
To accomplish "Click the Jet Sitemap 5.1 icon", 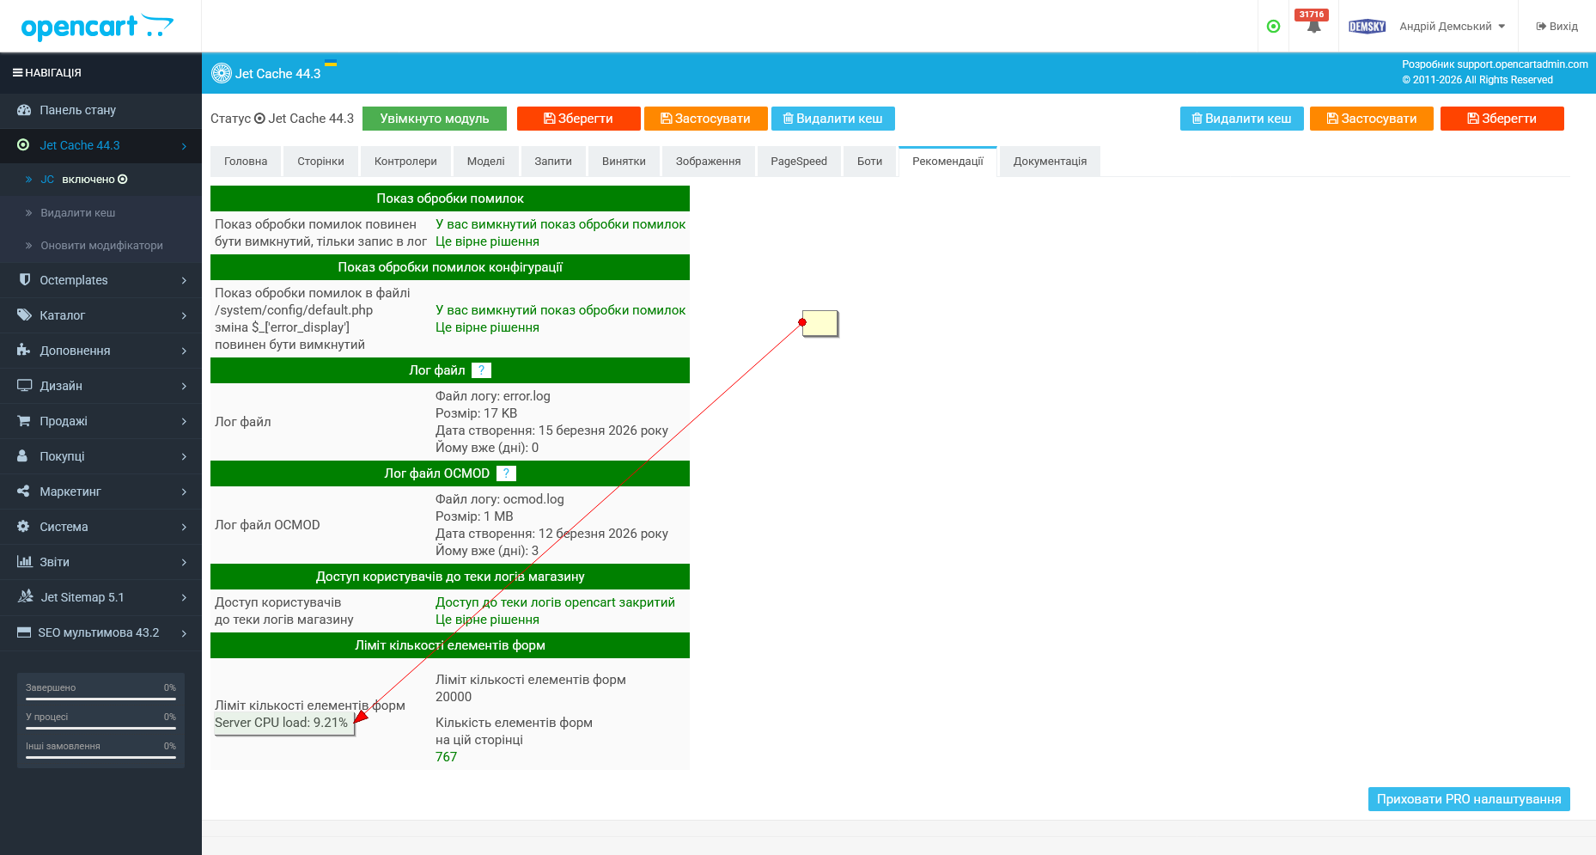I will (x=25, y=596).
